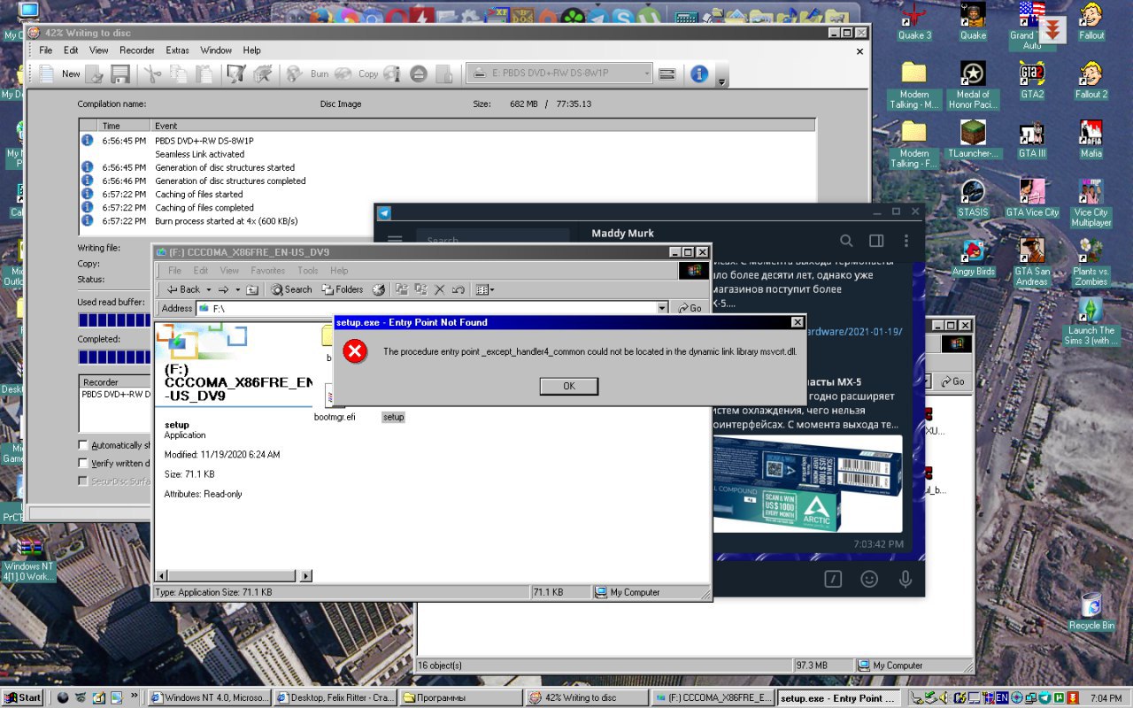Toggle the Telegram side panel icon
Image resolution: width=1133 pixels, height=708 pixels.
(876, 241)
